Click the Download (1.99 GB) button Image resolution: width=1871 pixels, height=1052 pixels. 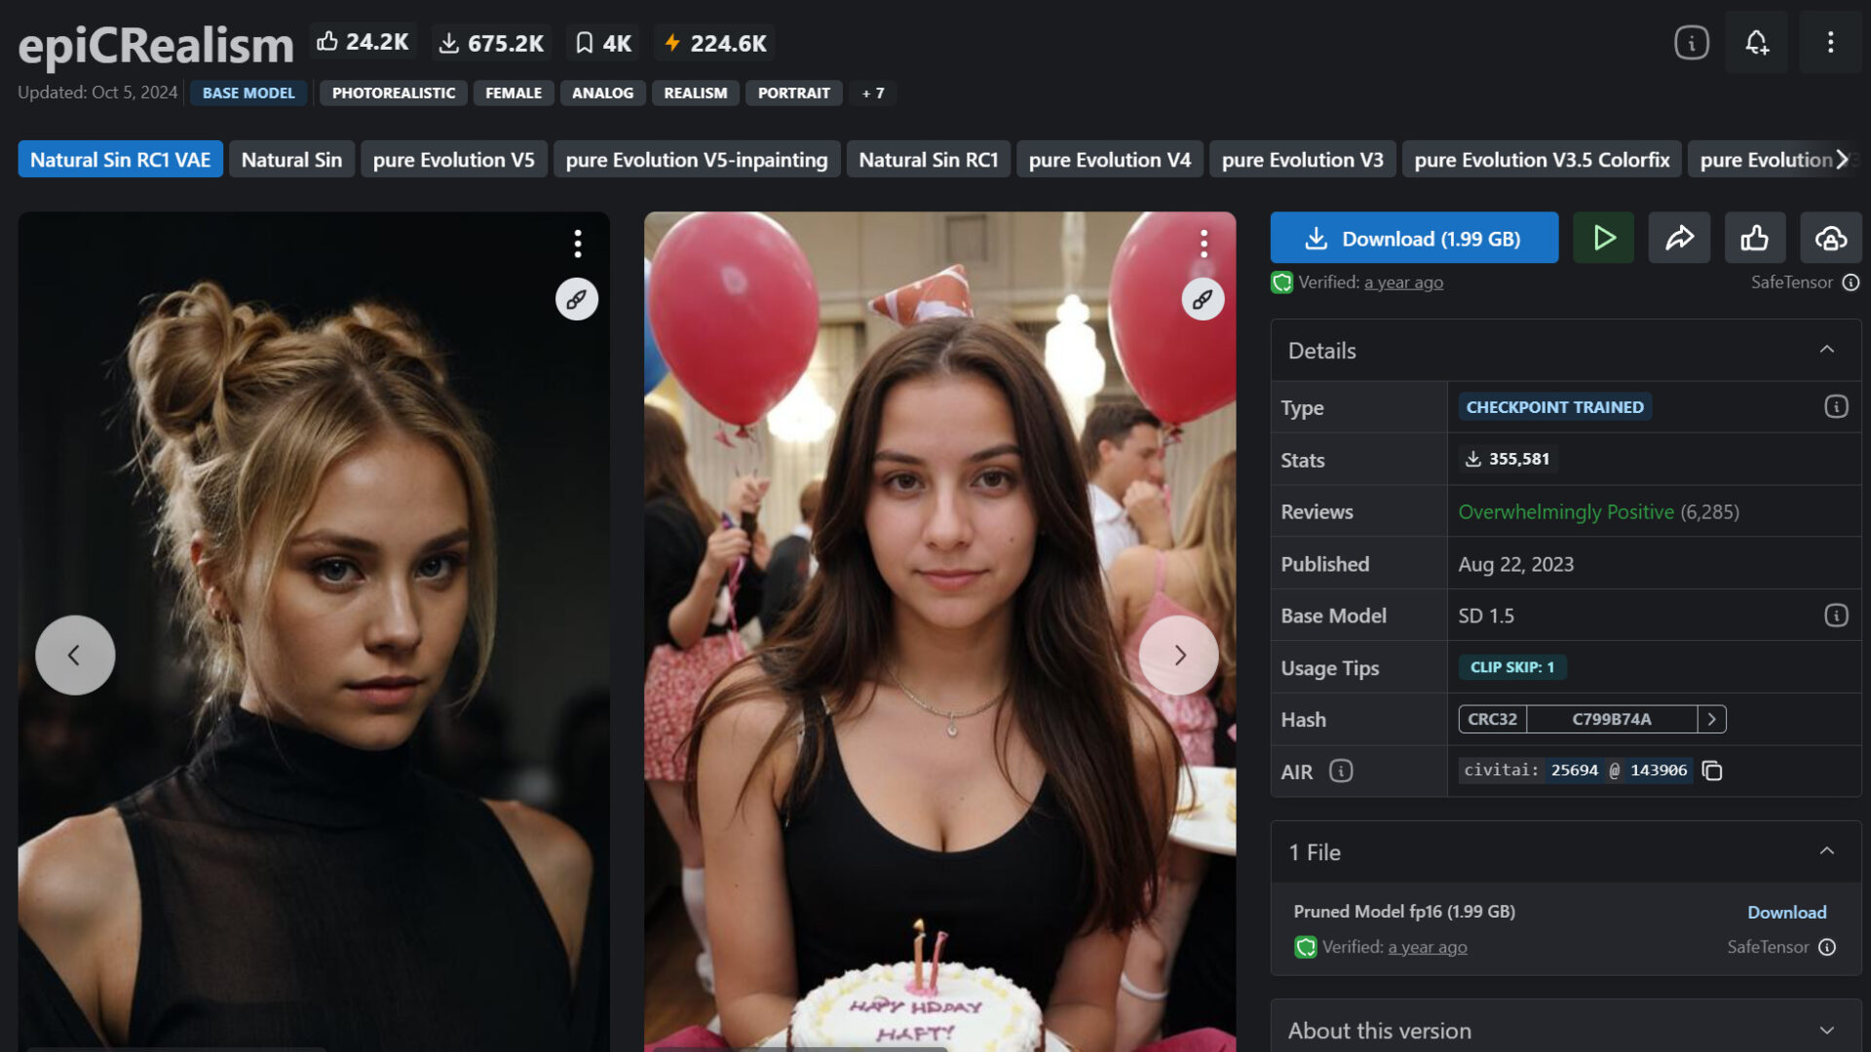tap(1414, 238)
